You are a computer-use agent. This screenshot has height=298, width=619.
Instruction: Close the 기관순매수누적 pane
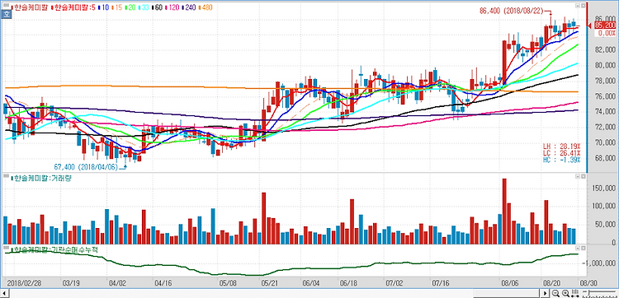point(583,249)
